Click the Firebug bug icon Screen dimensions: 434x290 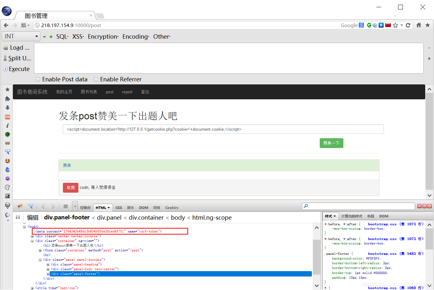point(20,206)
